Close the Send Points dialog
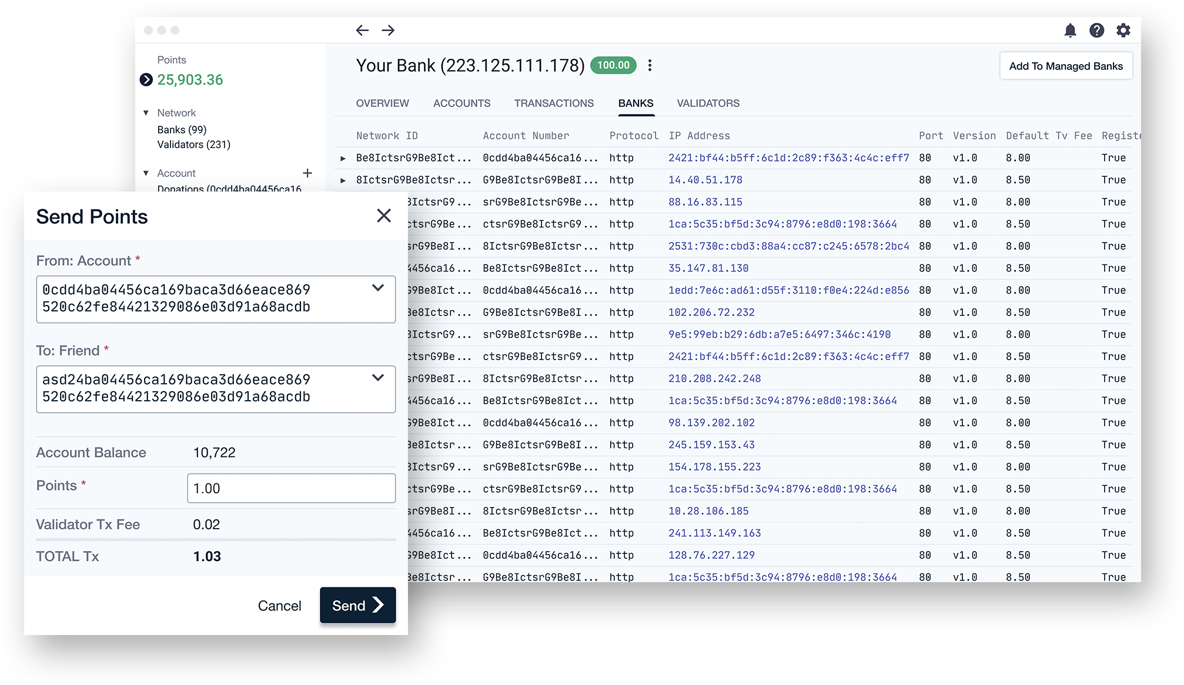This screenshot has height=685, width=1184. (x=384, y=216)
